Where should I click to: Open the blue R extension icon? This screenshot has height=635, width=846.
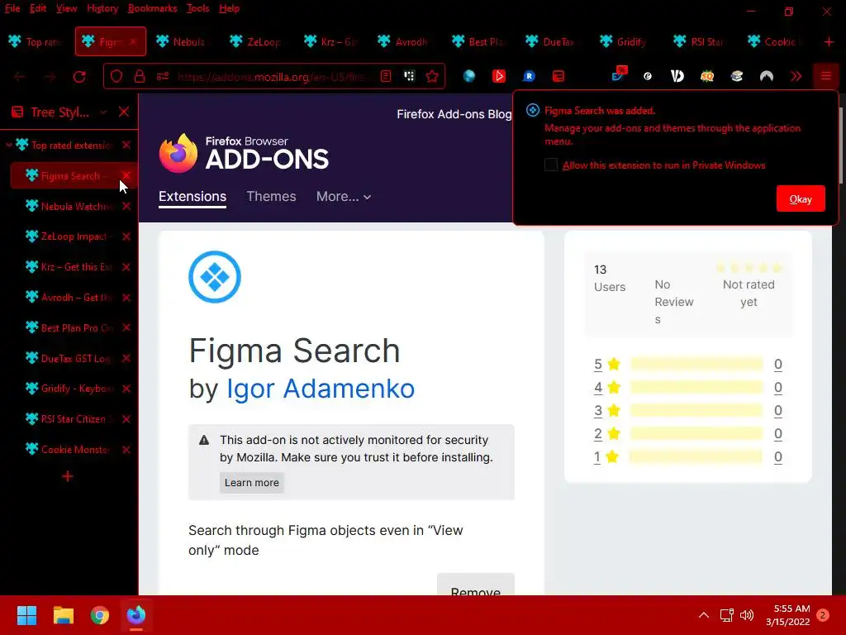point(529,76)
